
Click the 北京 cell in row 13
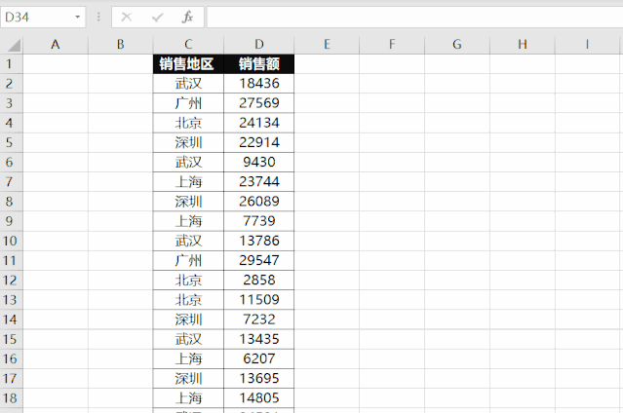click(x=188, y=300)
